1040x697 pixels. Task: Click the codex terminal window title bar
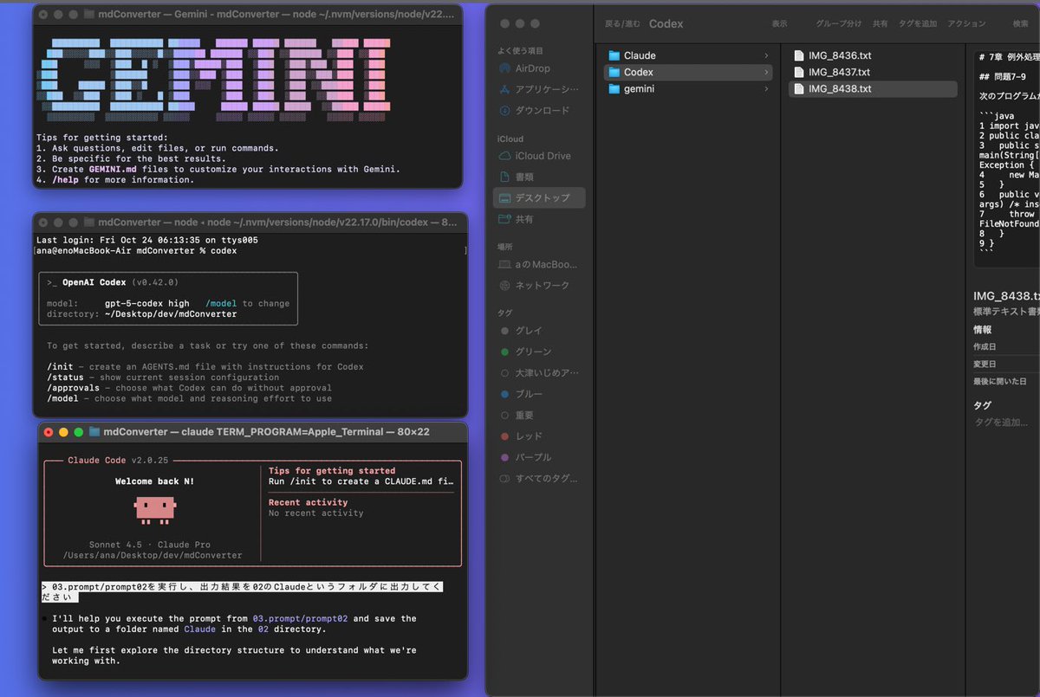pyautogui.click(x=250, y=223)
